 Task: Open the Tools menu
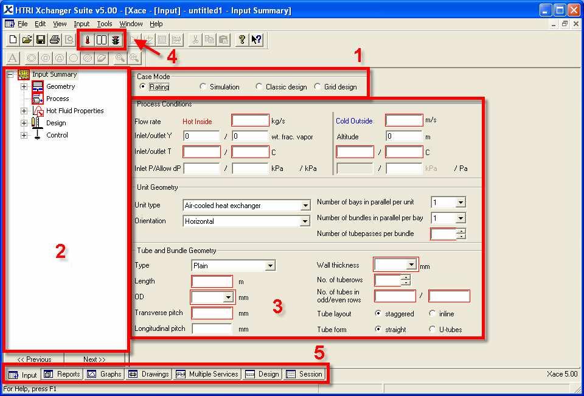coord(105,24)
